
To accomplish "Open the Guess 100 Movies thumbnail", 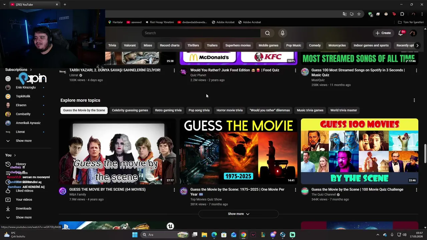I will tap(359, 151).
